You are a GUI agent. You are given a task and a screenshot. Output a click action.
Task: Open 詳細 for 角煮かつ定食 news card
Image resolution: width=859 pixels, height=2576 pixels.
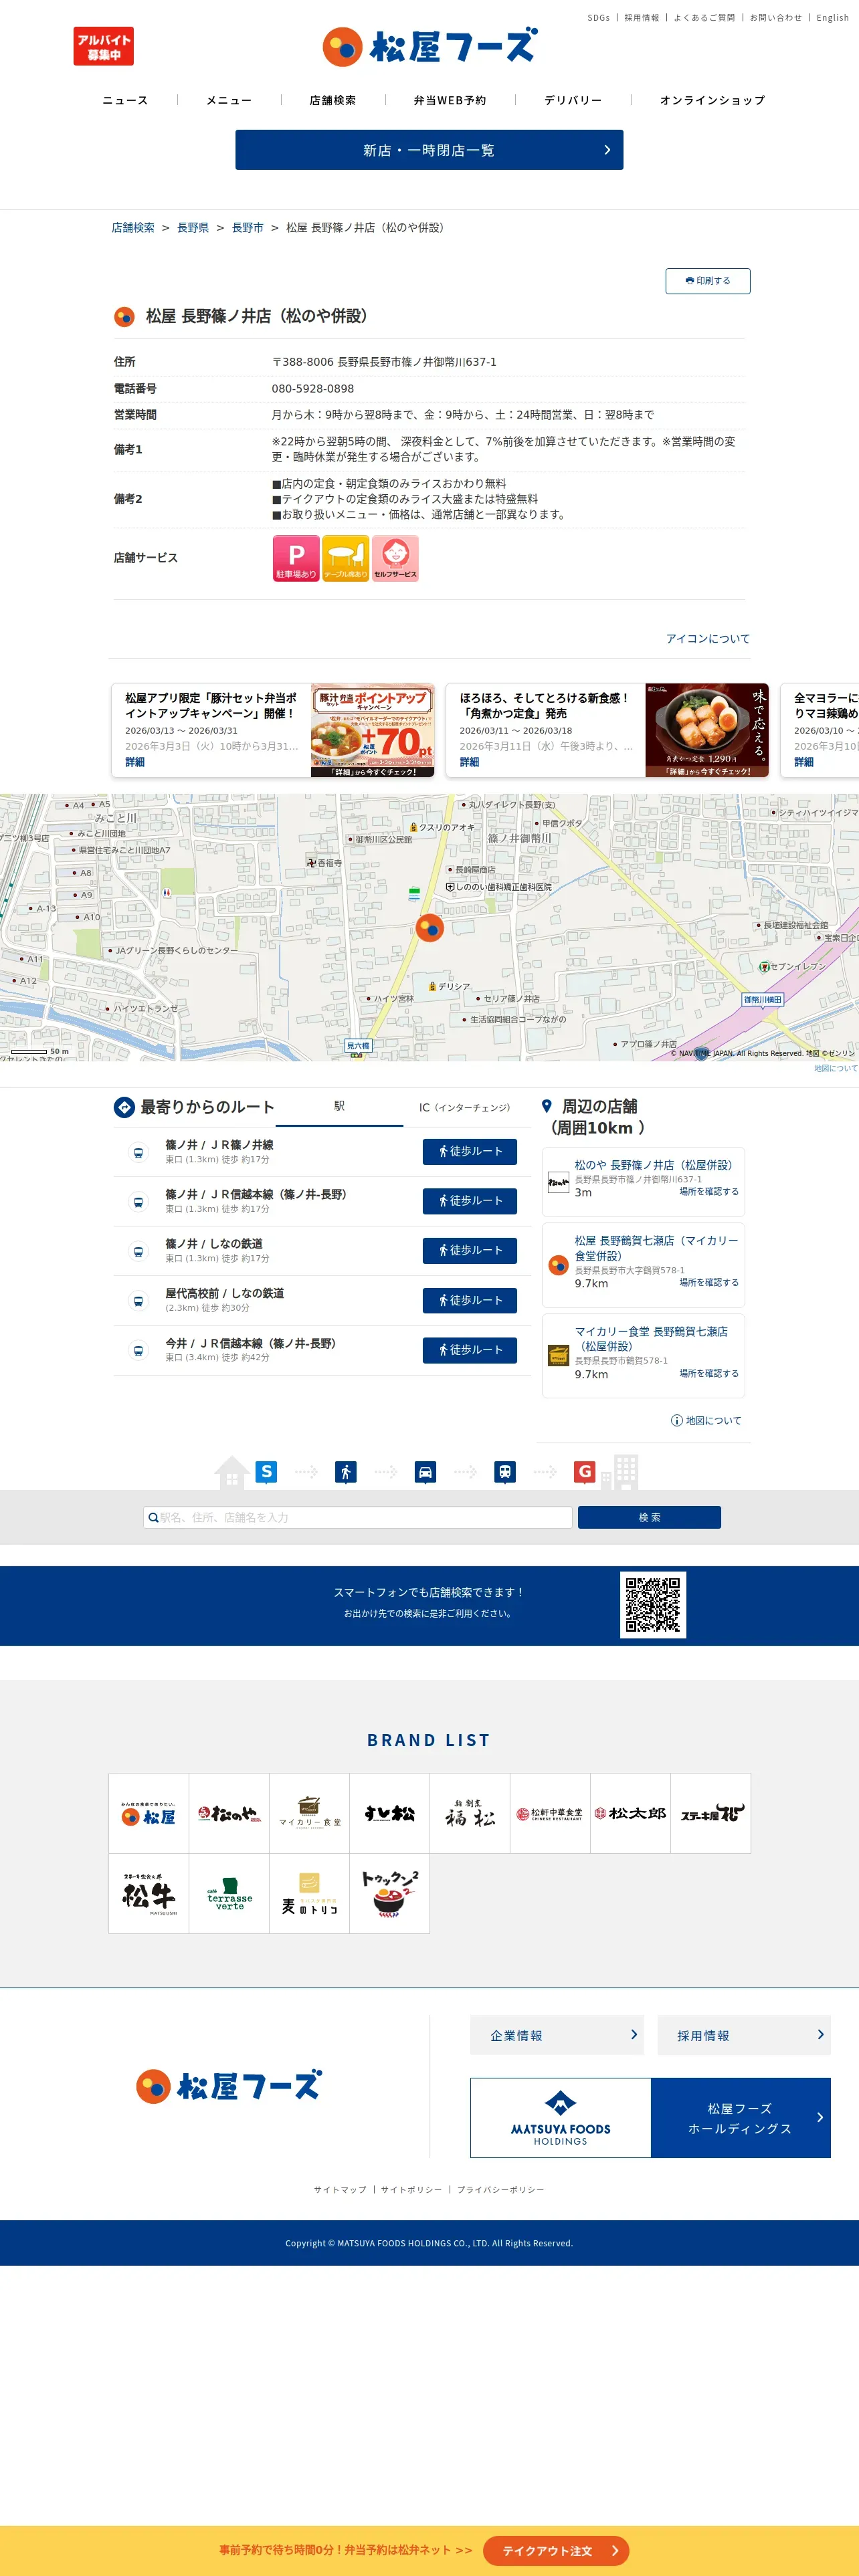click(x=470, y=762)
